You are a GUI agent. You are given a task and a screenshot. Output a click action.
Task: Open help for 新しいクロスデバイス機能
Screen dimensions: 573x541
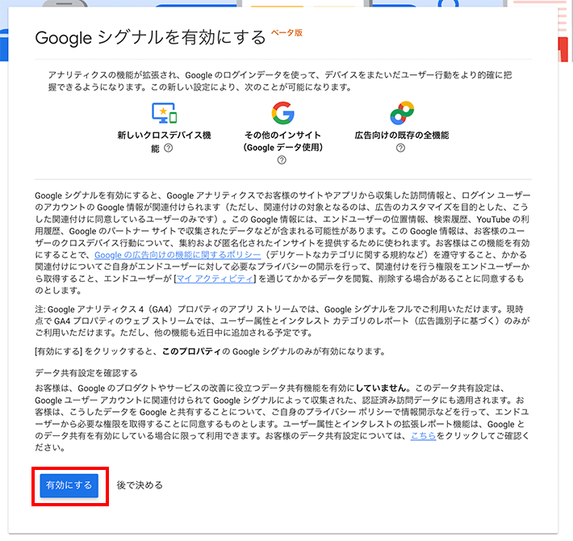coord(168,148)
